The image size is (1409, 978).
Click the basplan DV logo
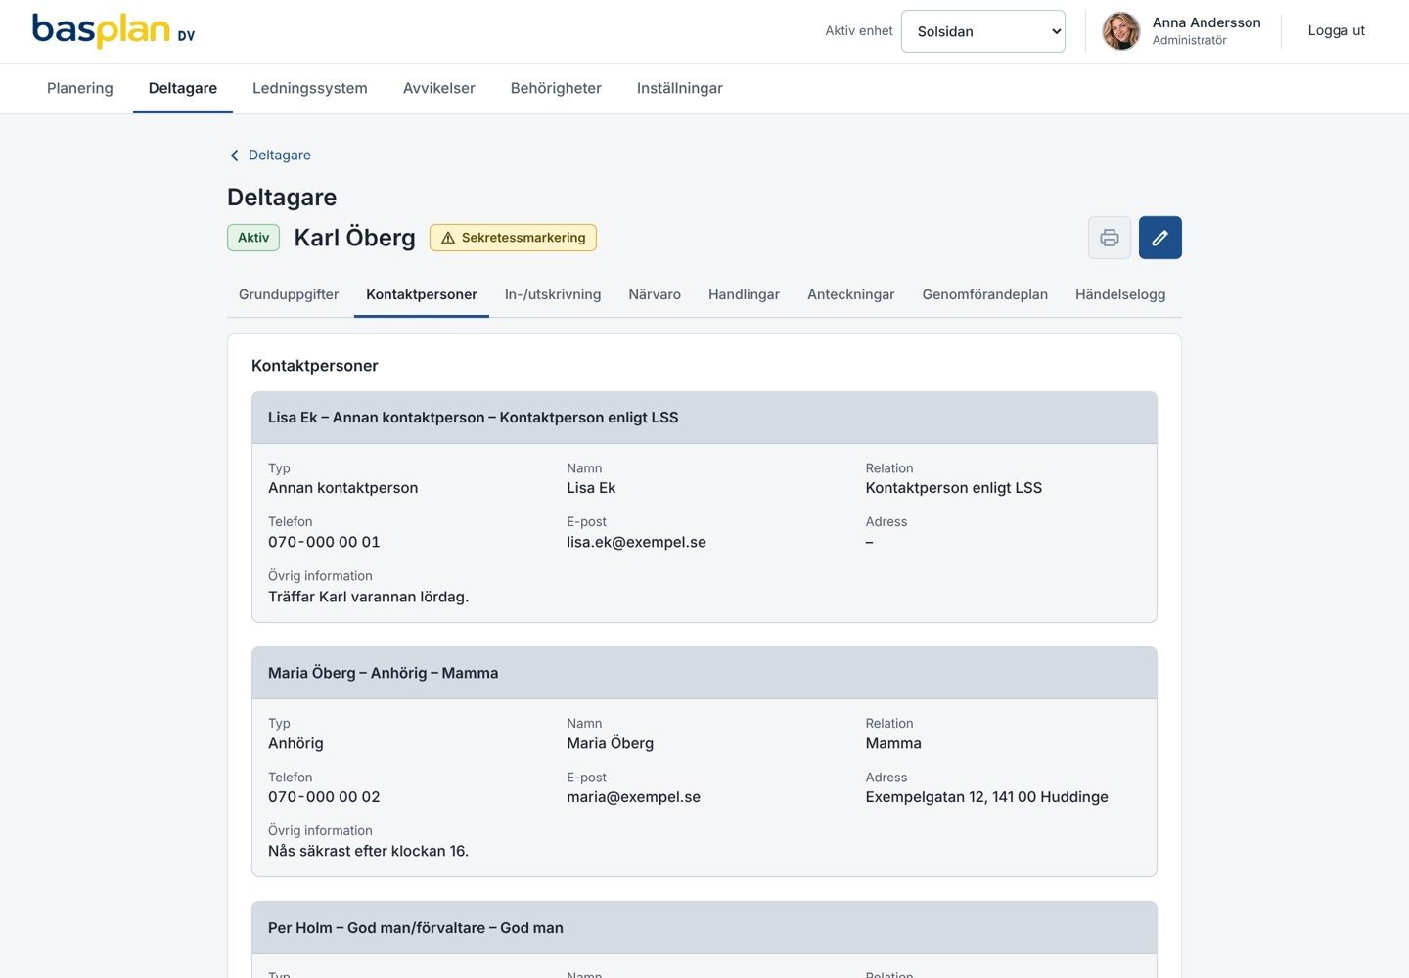pyautogui.click(x=114, y=30)
